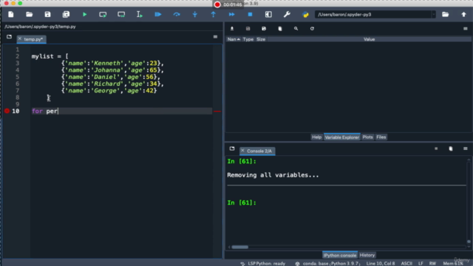
Task: Click the LF end-of-line status
Action: [x=421, y=264]
